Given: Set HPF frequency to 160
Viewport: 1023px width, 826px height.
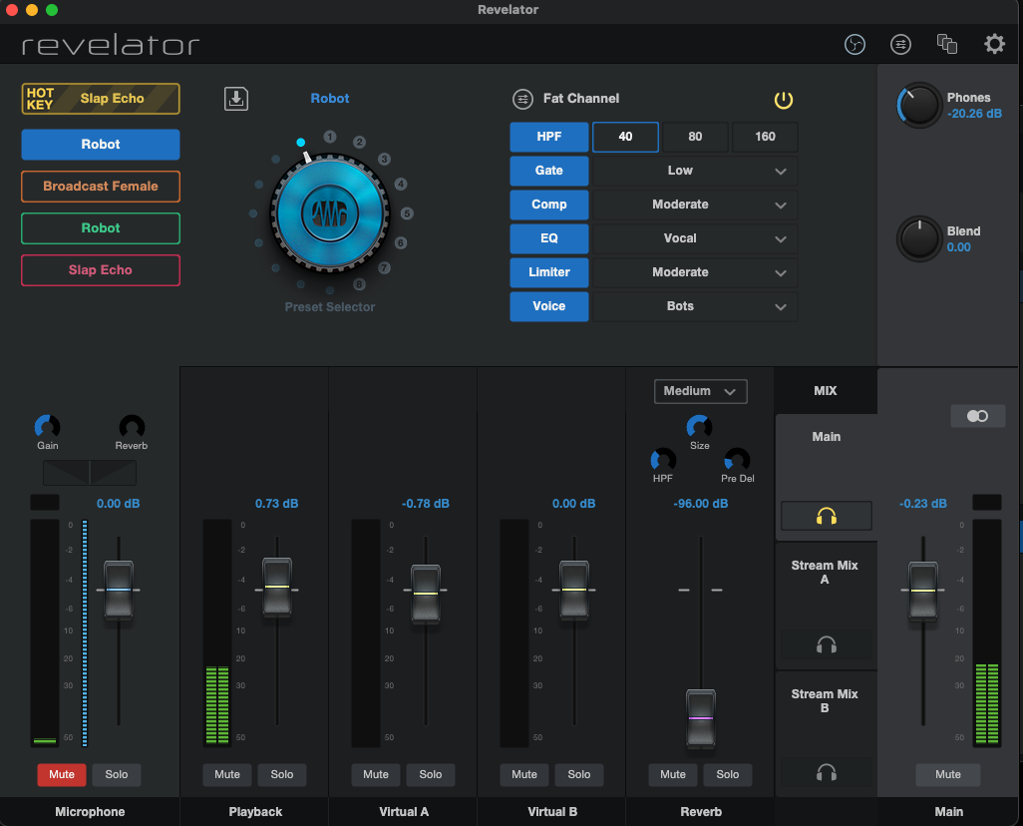Looking at the screenshot, I should (765, 137).
